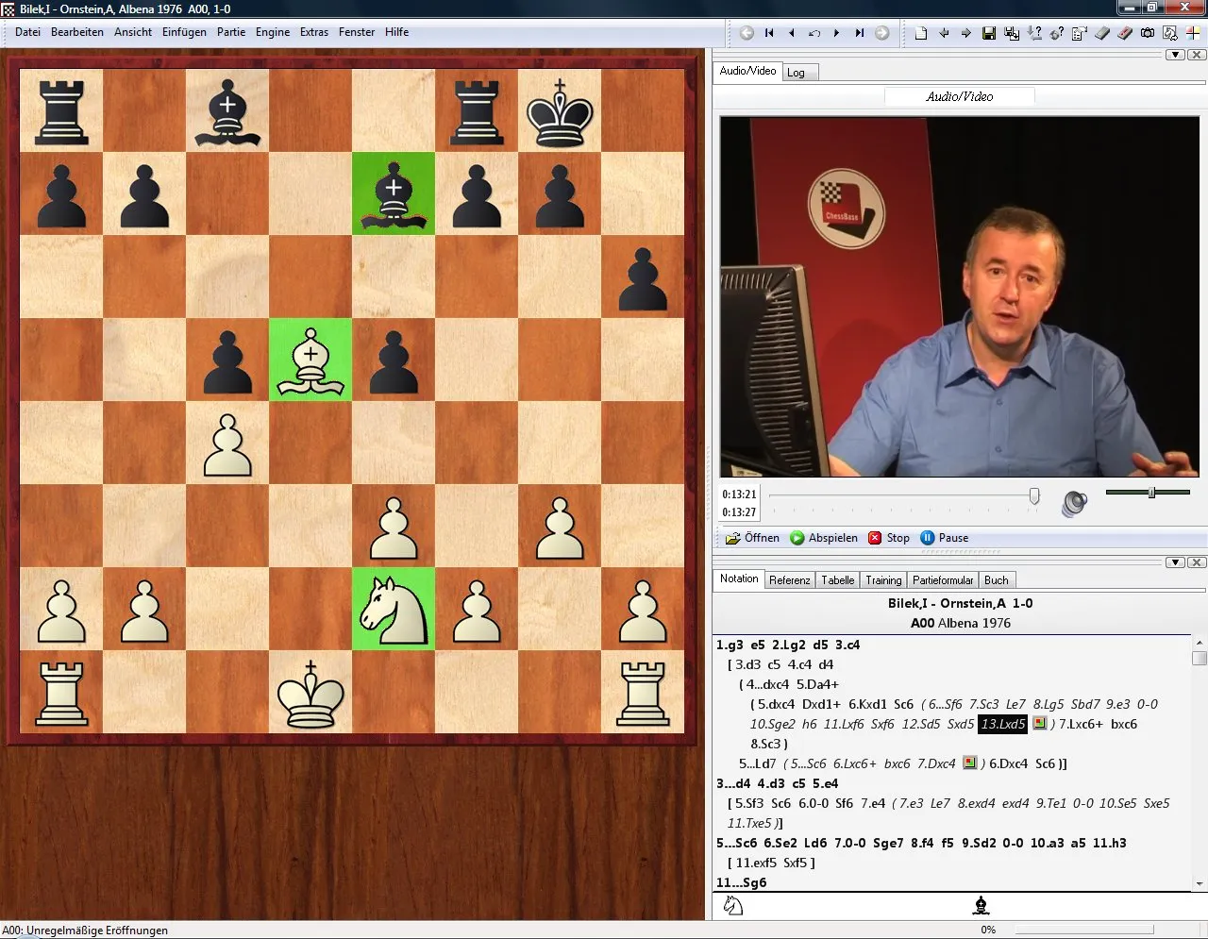Click the move 6.Dxc4 in notation
Viewport: 1208px width, 939px height.
click(x=1009, y=763)
